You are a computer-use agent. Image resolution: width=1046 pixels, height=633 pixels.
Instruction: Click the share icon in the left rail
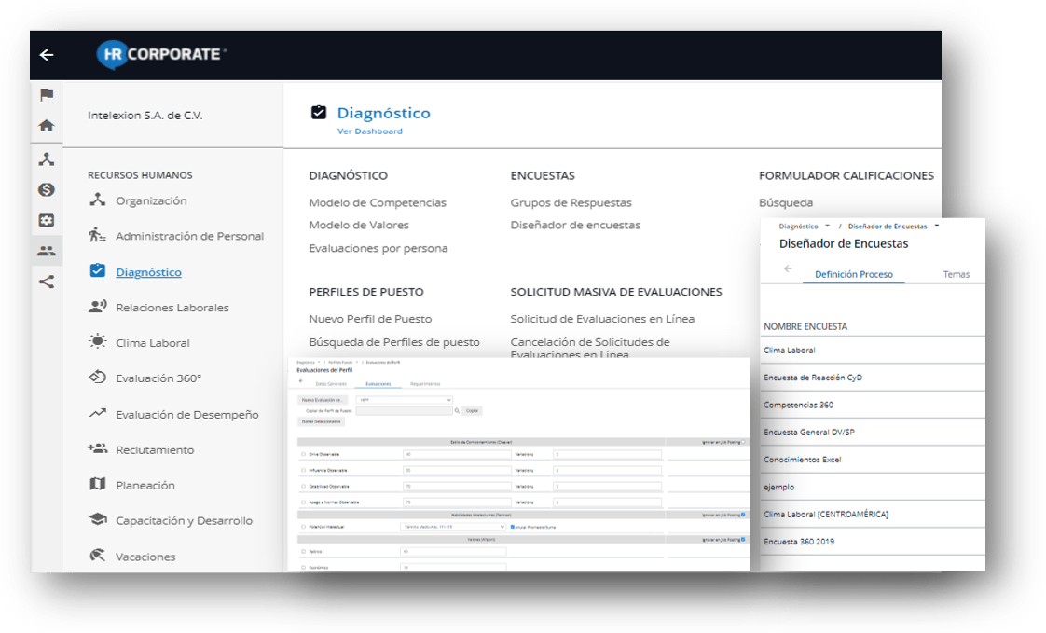(x=46, y=282)
